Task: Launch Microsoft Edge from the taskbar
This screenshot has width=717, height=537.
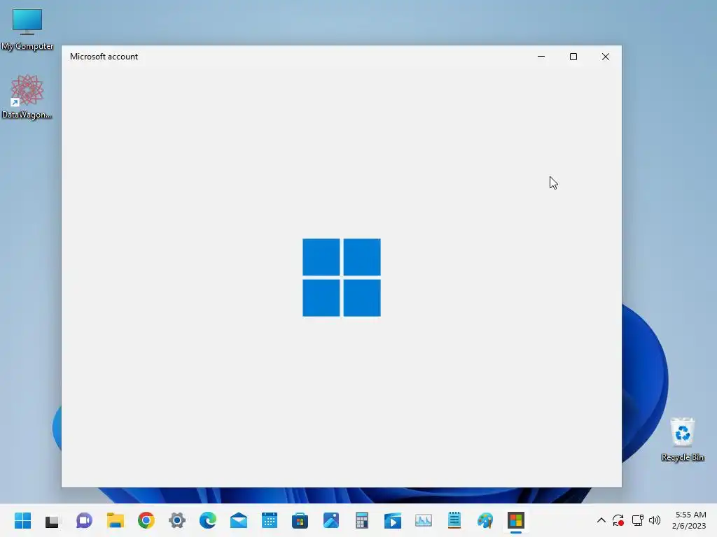Action: [x=207, y=520]
